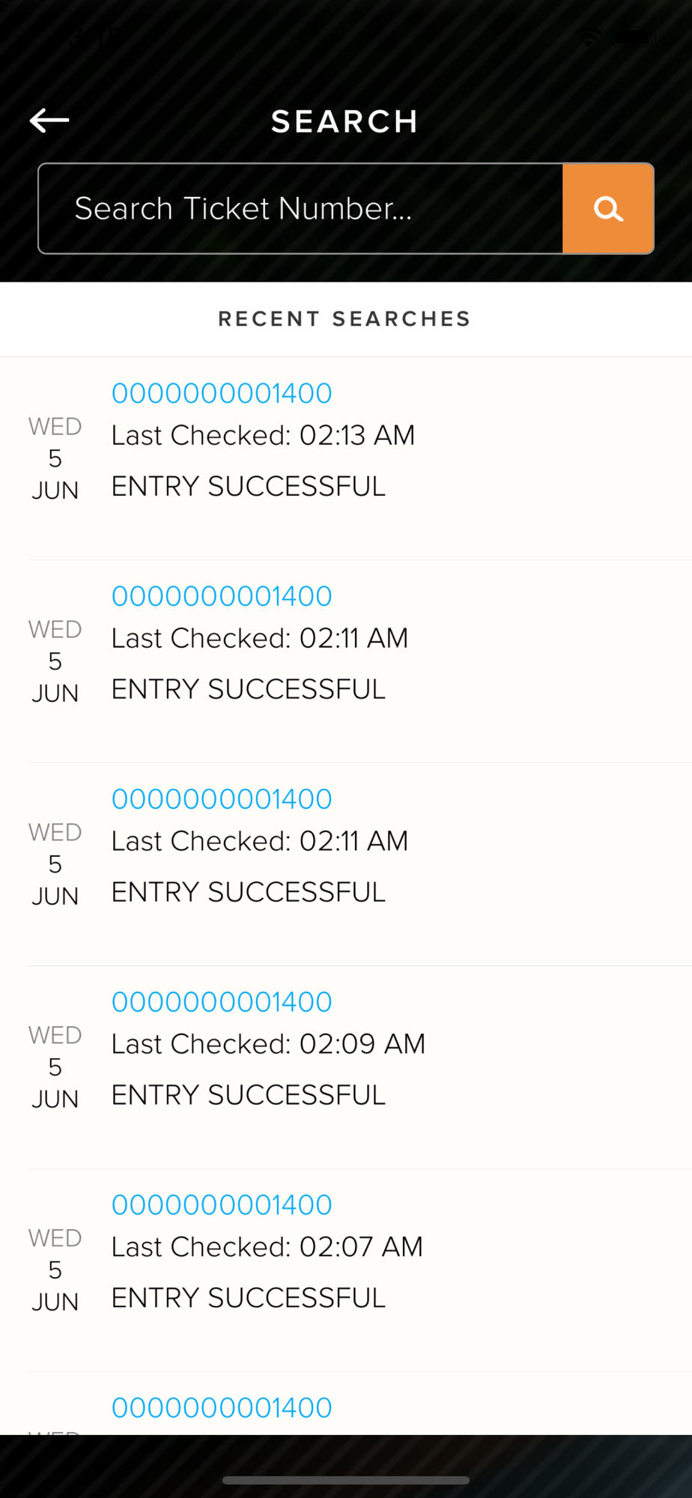692x1498 pixels.
Task: Tap the date label beside 02:13 AM entry
Action: (x=55, y=458)
